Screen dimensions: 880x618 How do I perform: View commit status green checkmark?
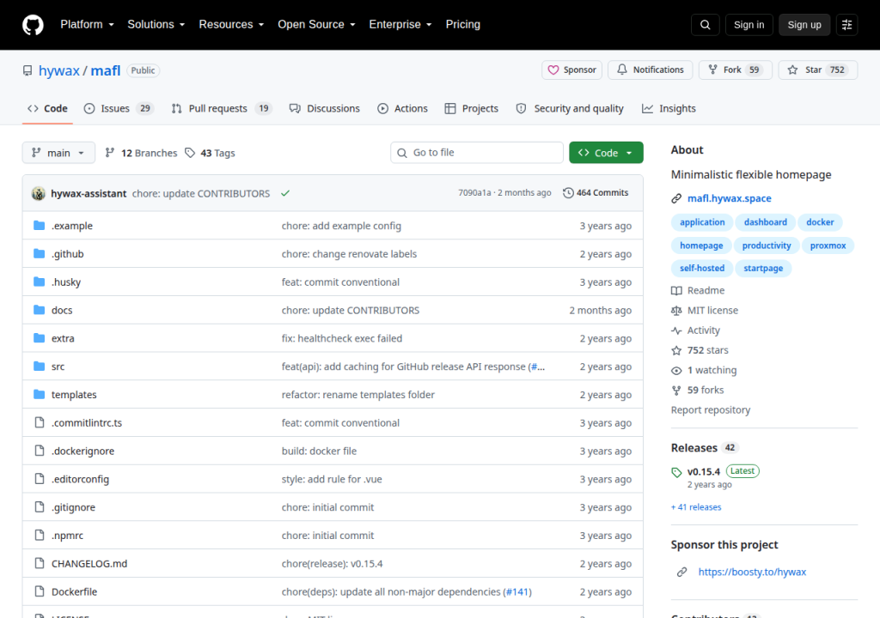[x=285, y=193]
